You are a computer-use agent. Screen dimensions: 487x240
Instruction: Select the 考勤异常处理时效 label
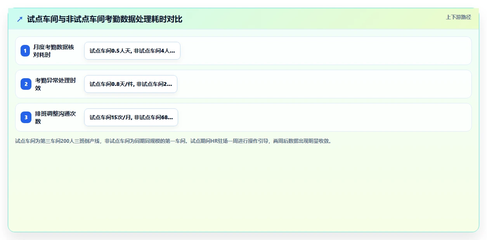pyautogui.click(x=55, y=84)
